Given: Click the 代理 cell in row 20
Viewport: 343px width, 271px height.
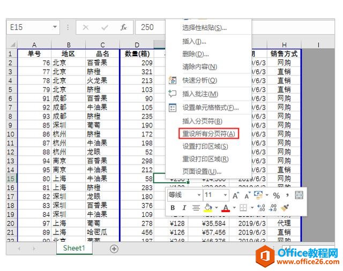Looking at the screenshot, I should click(284, 223).
